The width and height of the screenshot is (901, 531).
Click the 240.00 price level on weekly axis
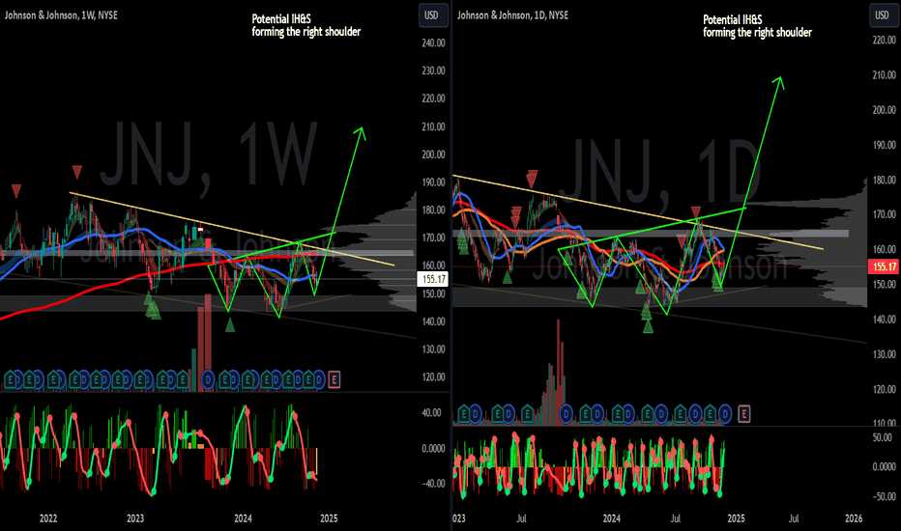(x=433, y=42)
